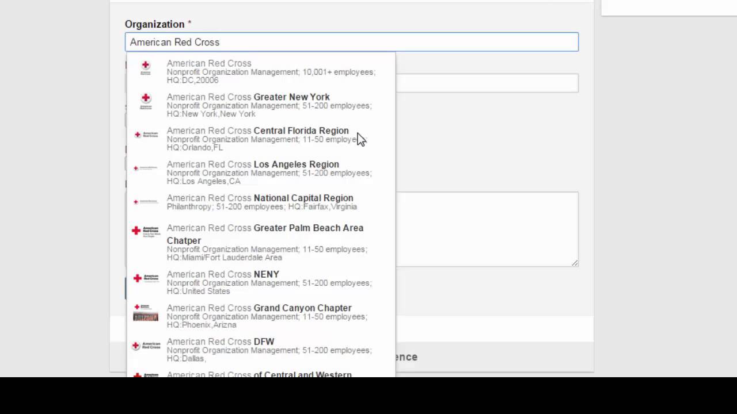Select Greater Palm Beach Area Chapter suggestion

261,242
